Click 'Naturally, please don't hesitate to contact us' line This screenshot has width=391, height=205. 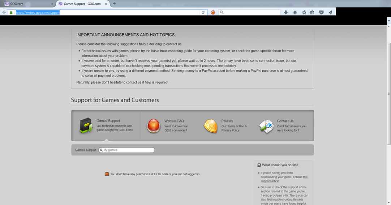pos(122,82)
